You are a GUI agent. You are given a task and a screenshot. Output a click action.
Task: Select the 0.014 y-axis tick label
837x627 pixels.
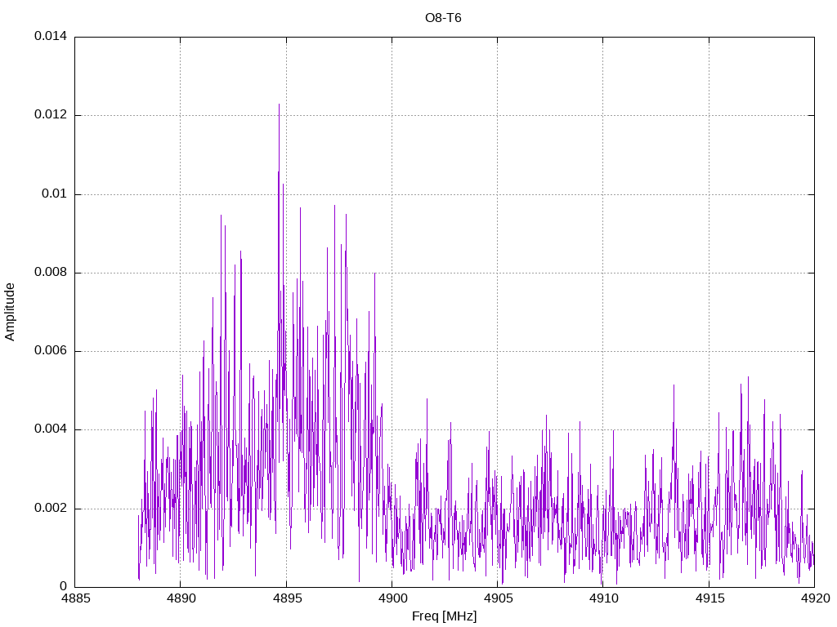pos(50,37)
